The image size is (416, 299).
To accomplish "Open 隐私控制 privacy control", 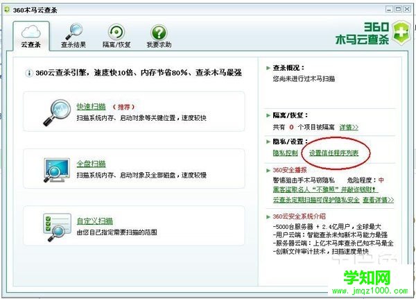I will click(285, 153).
